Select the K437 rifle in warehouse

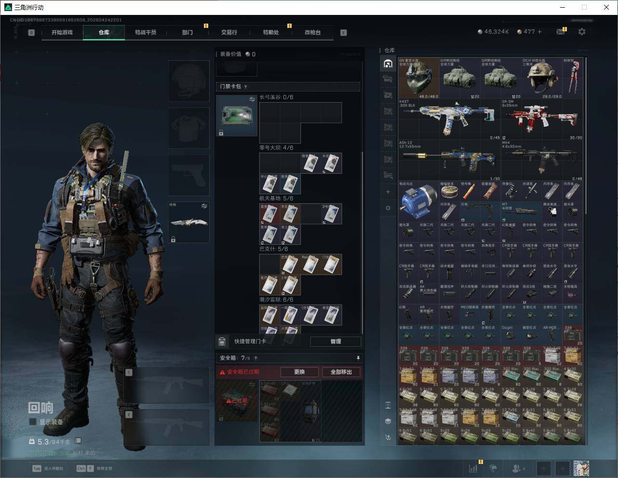point(449,119)
